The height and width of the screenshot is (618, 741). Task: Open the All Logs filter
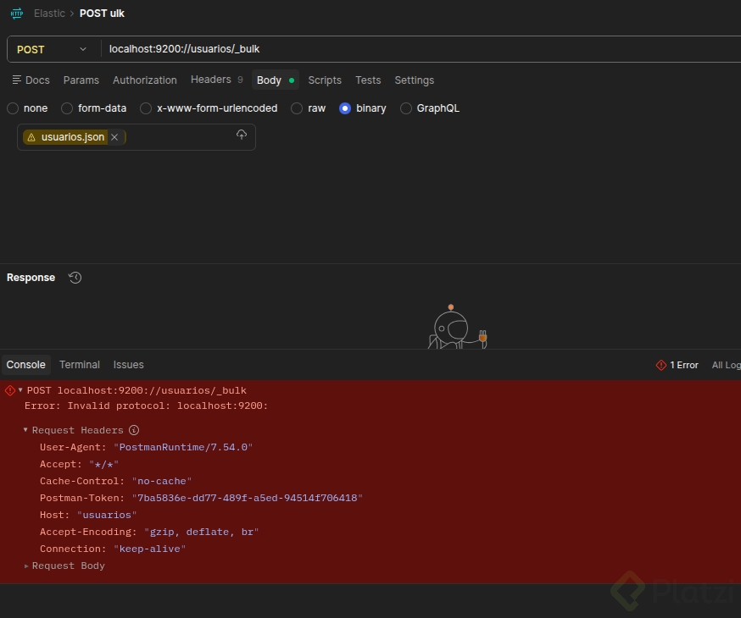[x=727, y=365]
